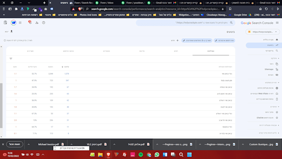
Task: Select the Performance item in sidebar
Action: point(263,45)
